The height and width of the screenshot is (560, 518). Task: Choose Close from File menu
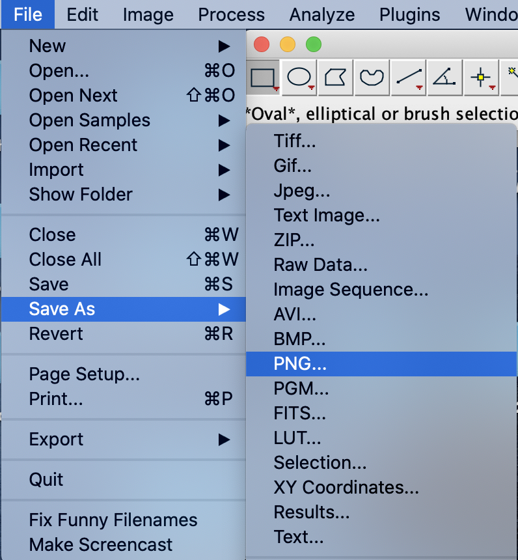coord(124,235)
